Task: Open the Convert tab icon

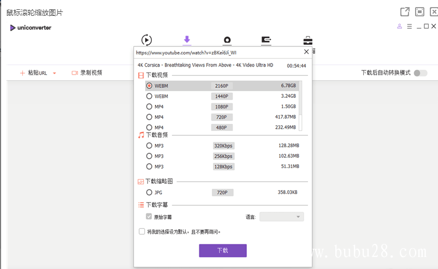Action: coord(147,40)
